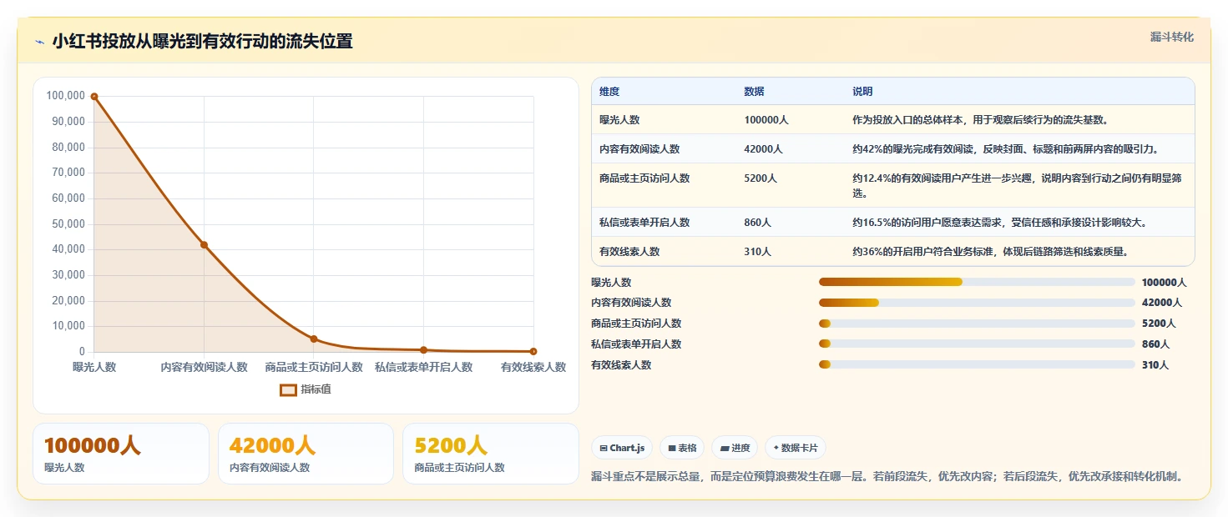Viewport: 1228px width, 517px height.
Task: Select the 数据卡片 chip
Action: (795, 448)
